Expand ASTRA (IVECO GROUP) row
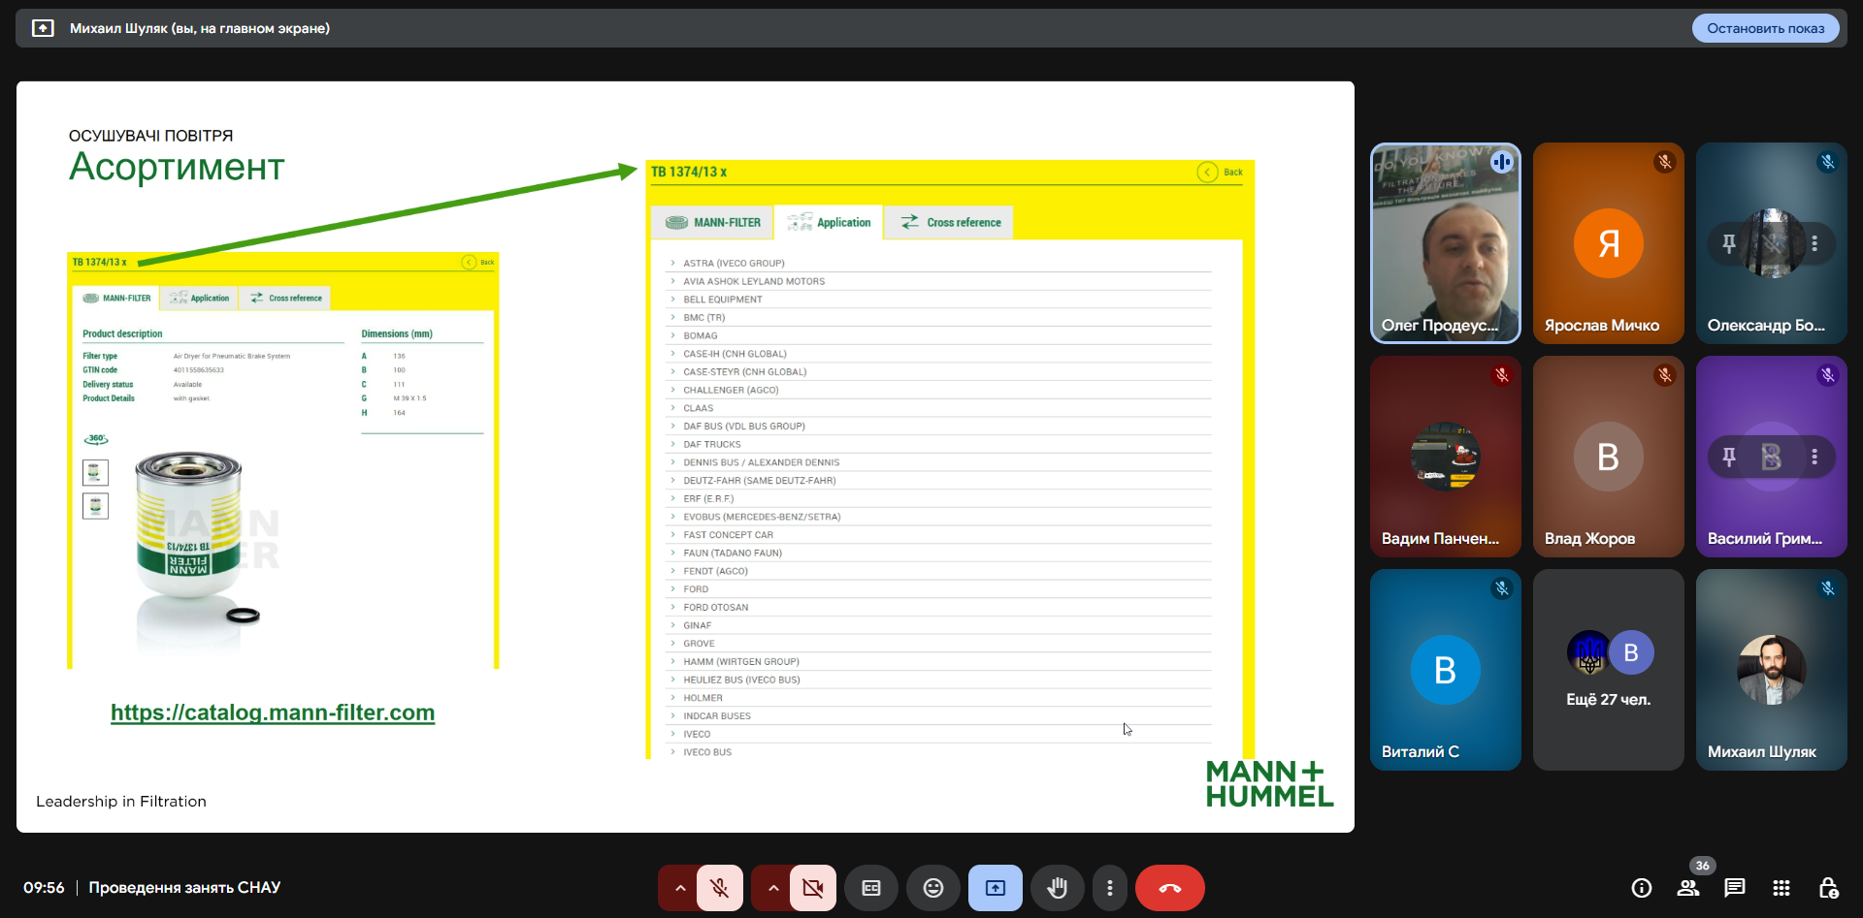 click(x=940, y=263)
